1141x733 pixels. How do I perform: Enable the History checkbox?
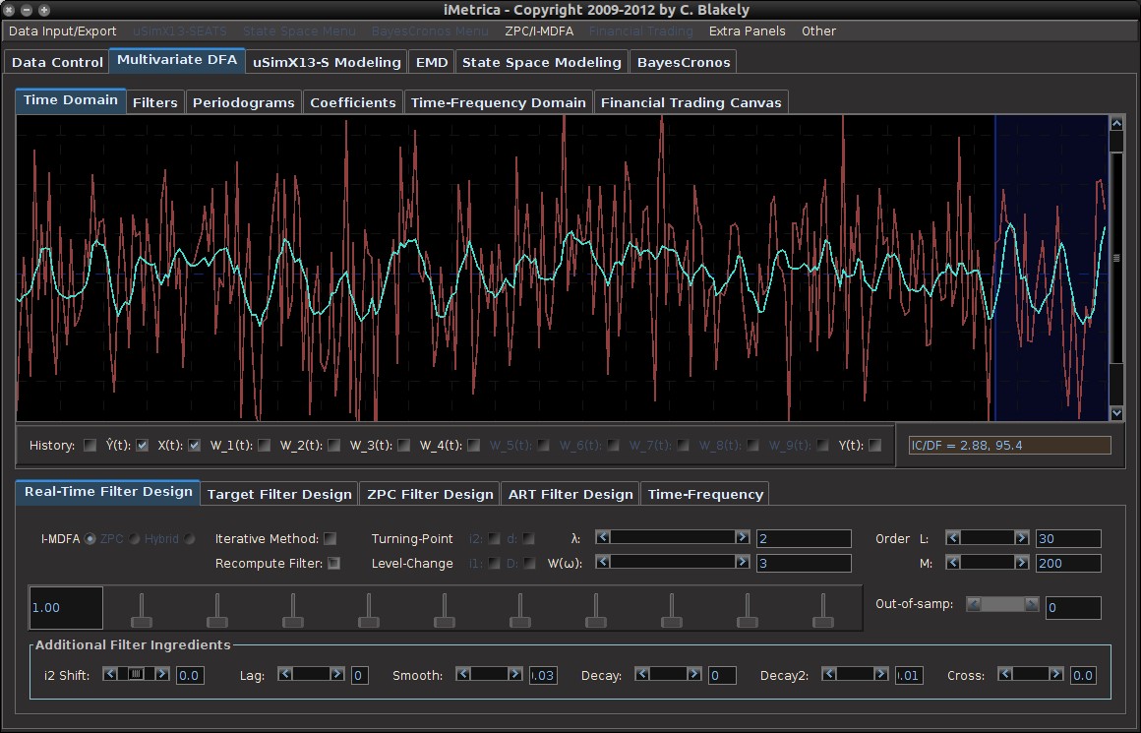(90, 446)
